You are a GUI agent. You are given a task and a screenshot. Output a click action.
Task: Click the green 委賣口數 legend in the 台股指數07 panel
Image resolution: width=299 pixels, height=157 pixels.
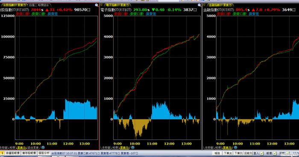click(38, 14)
